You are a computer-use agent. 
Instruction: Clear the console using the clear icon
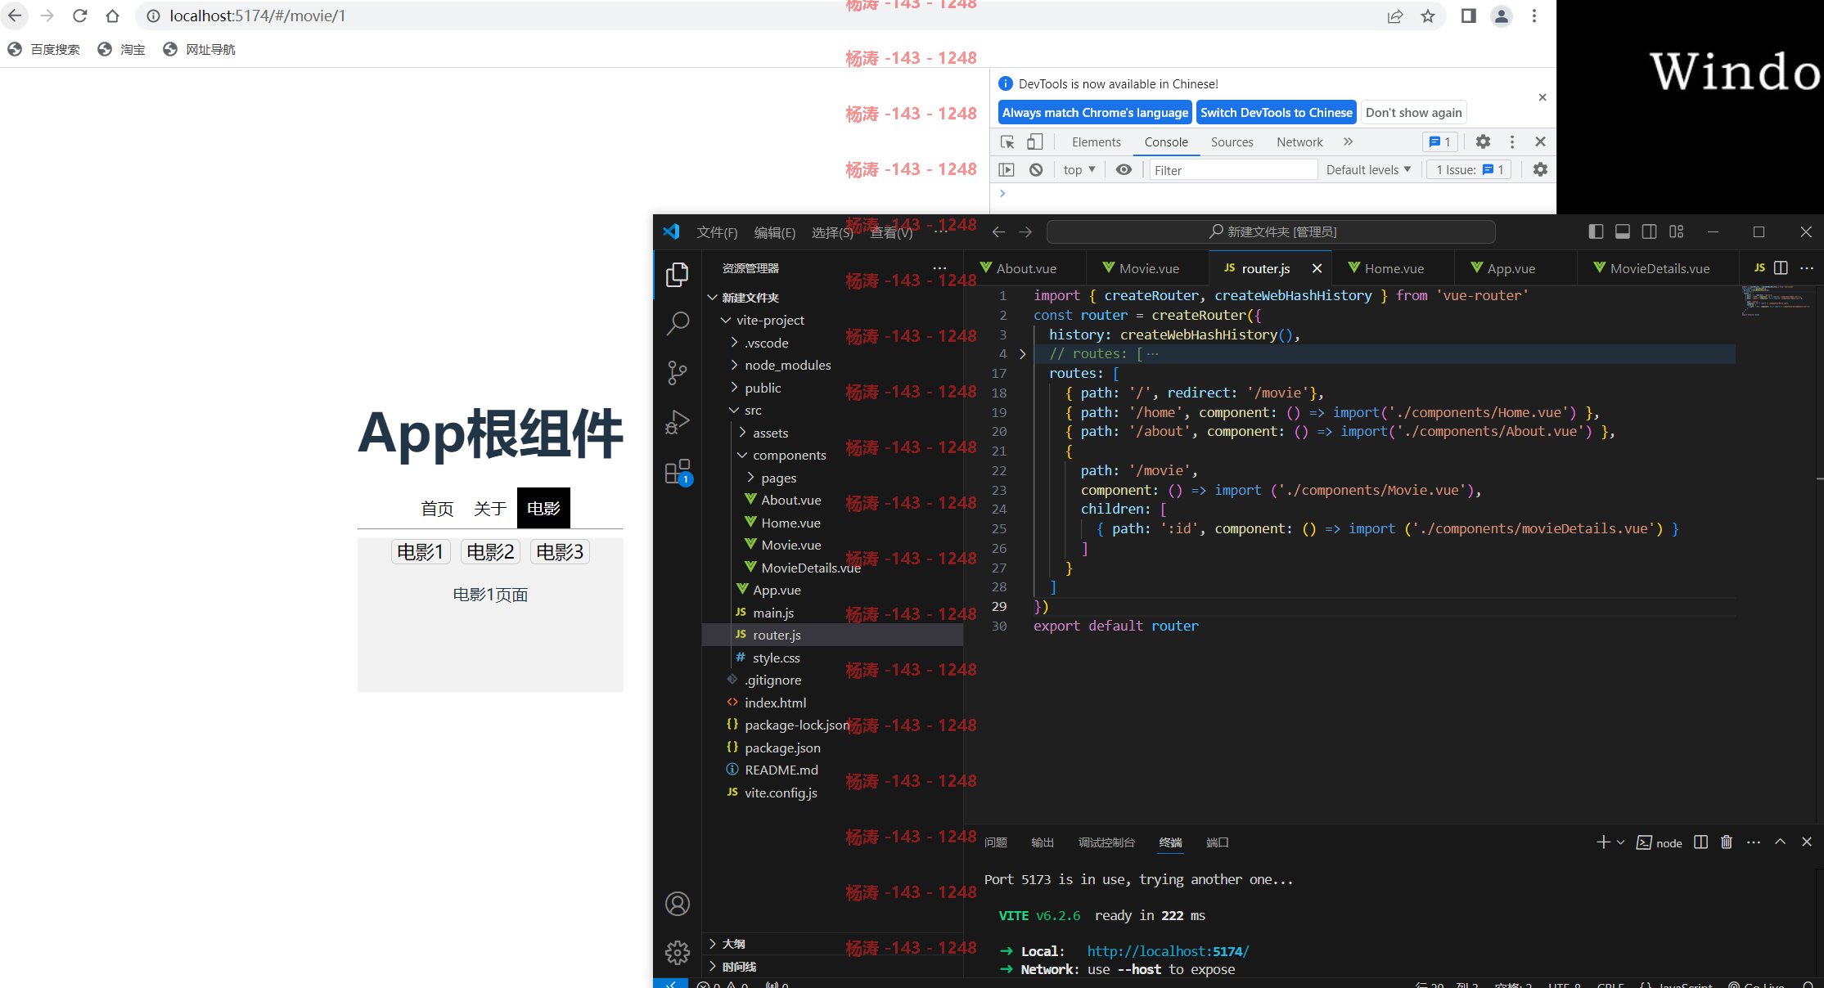click(x=1036, y=169)
